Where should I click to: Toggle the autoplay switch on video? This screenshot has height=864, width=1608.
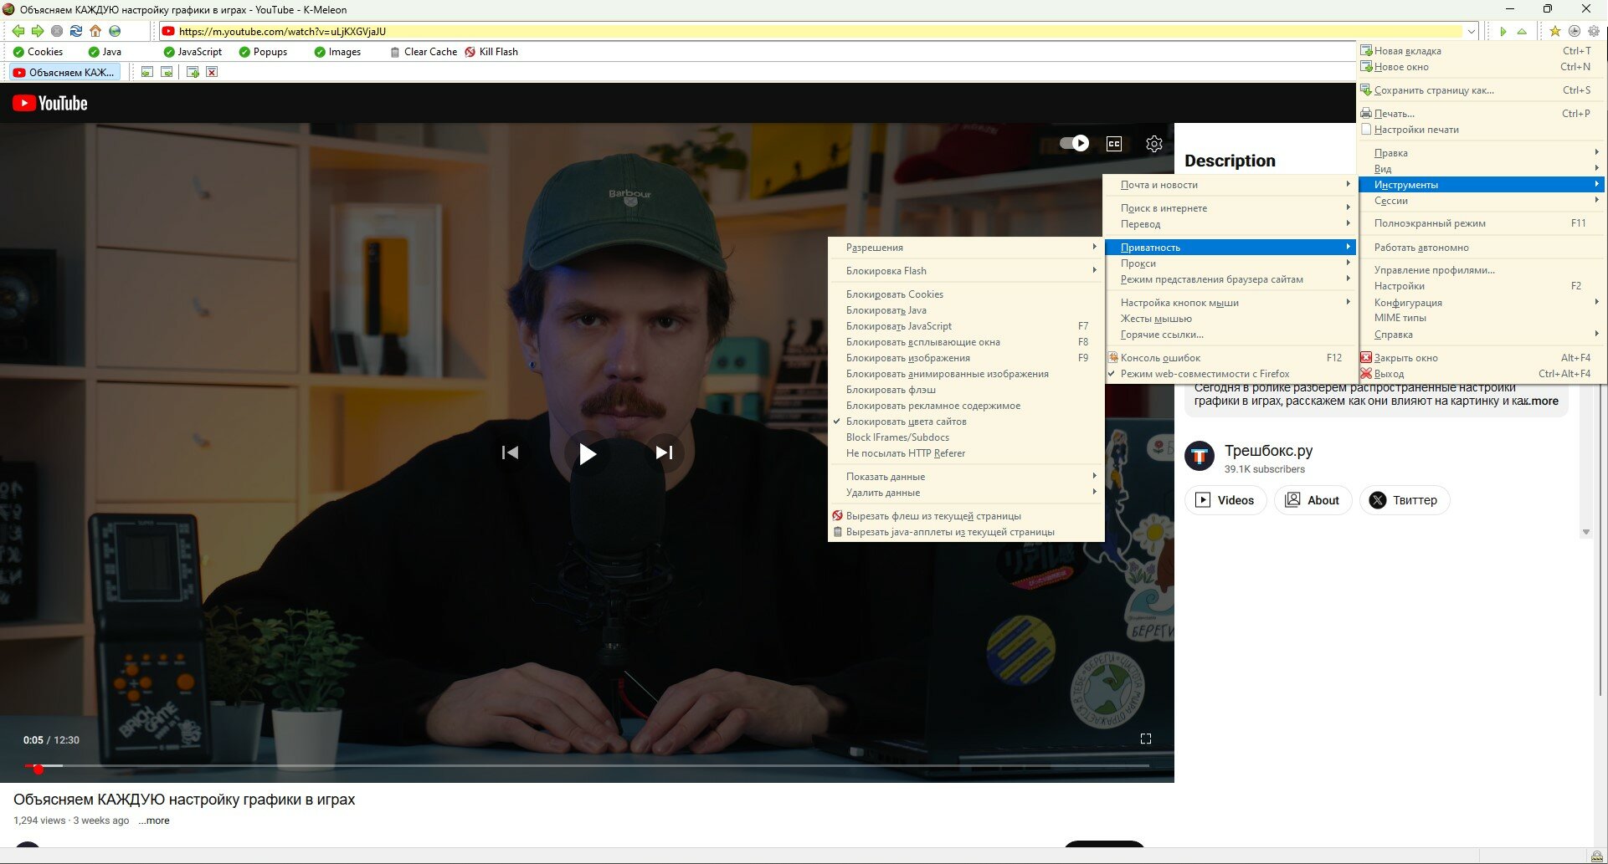coord(1075,143)
